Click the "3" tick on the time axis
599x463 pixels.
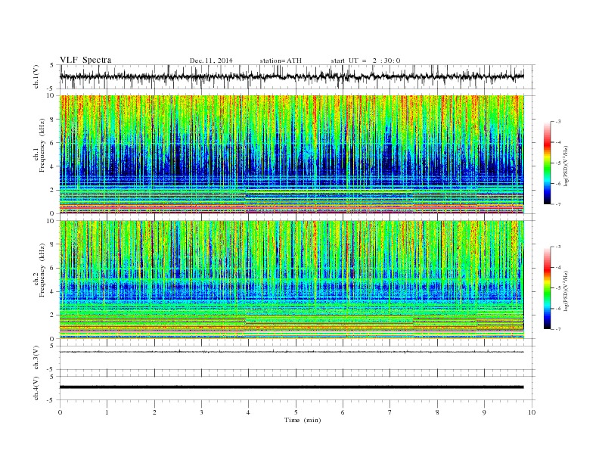click(201, 412)
